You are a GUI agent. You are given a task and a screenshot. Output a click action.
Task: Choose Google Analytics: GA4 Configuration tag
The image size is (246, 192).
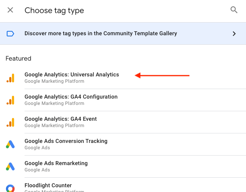pyautogui.click(x=71, y=97)
